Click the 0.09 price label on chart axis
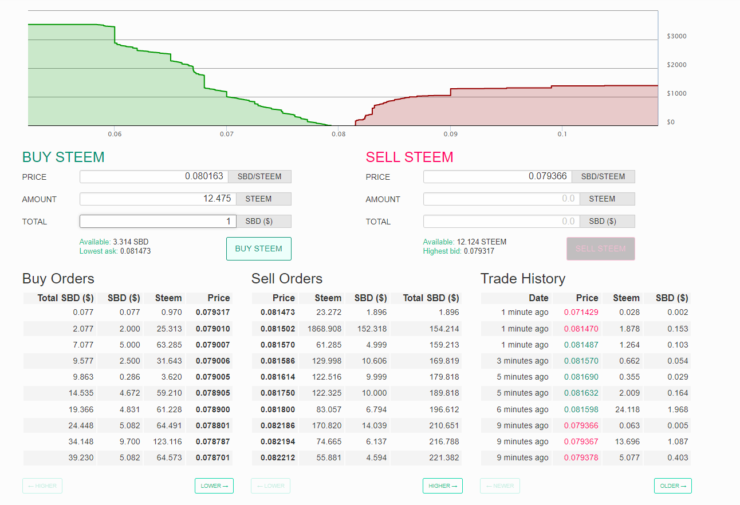The width and height of the screenshot is (740, 505). (450, 134)
